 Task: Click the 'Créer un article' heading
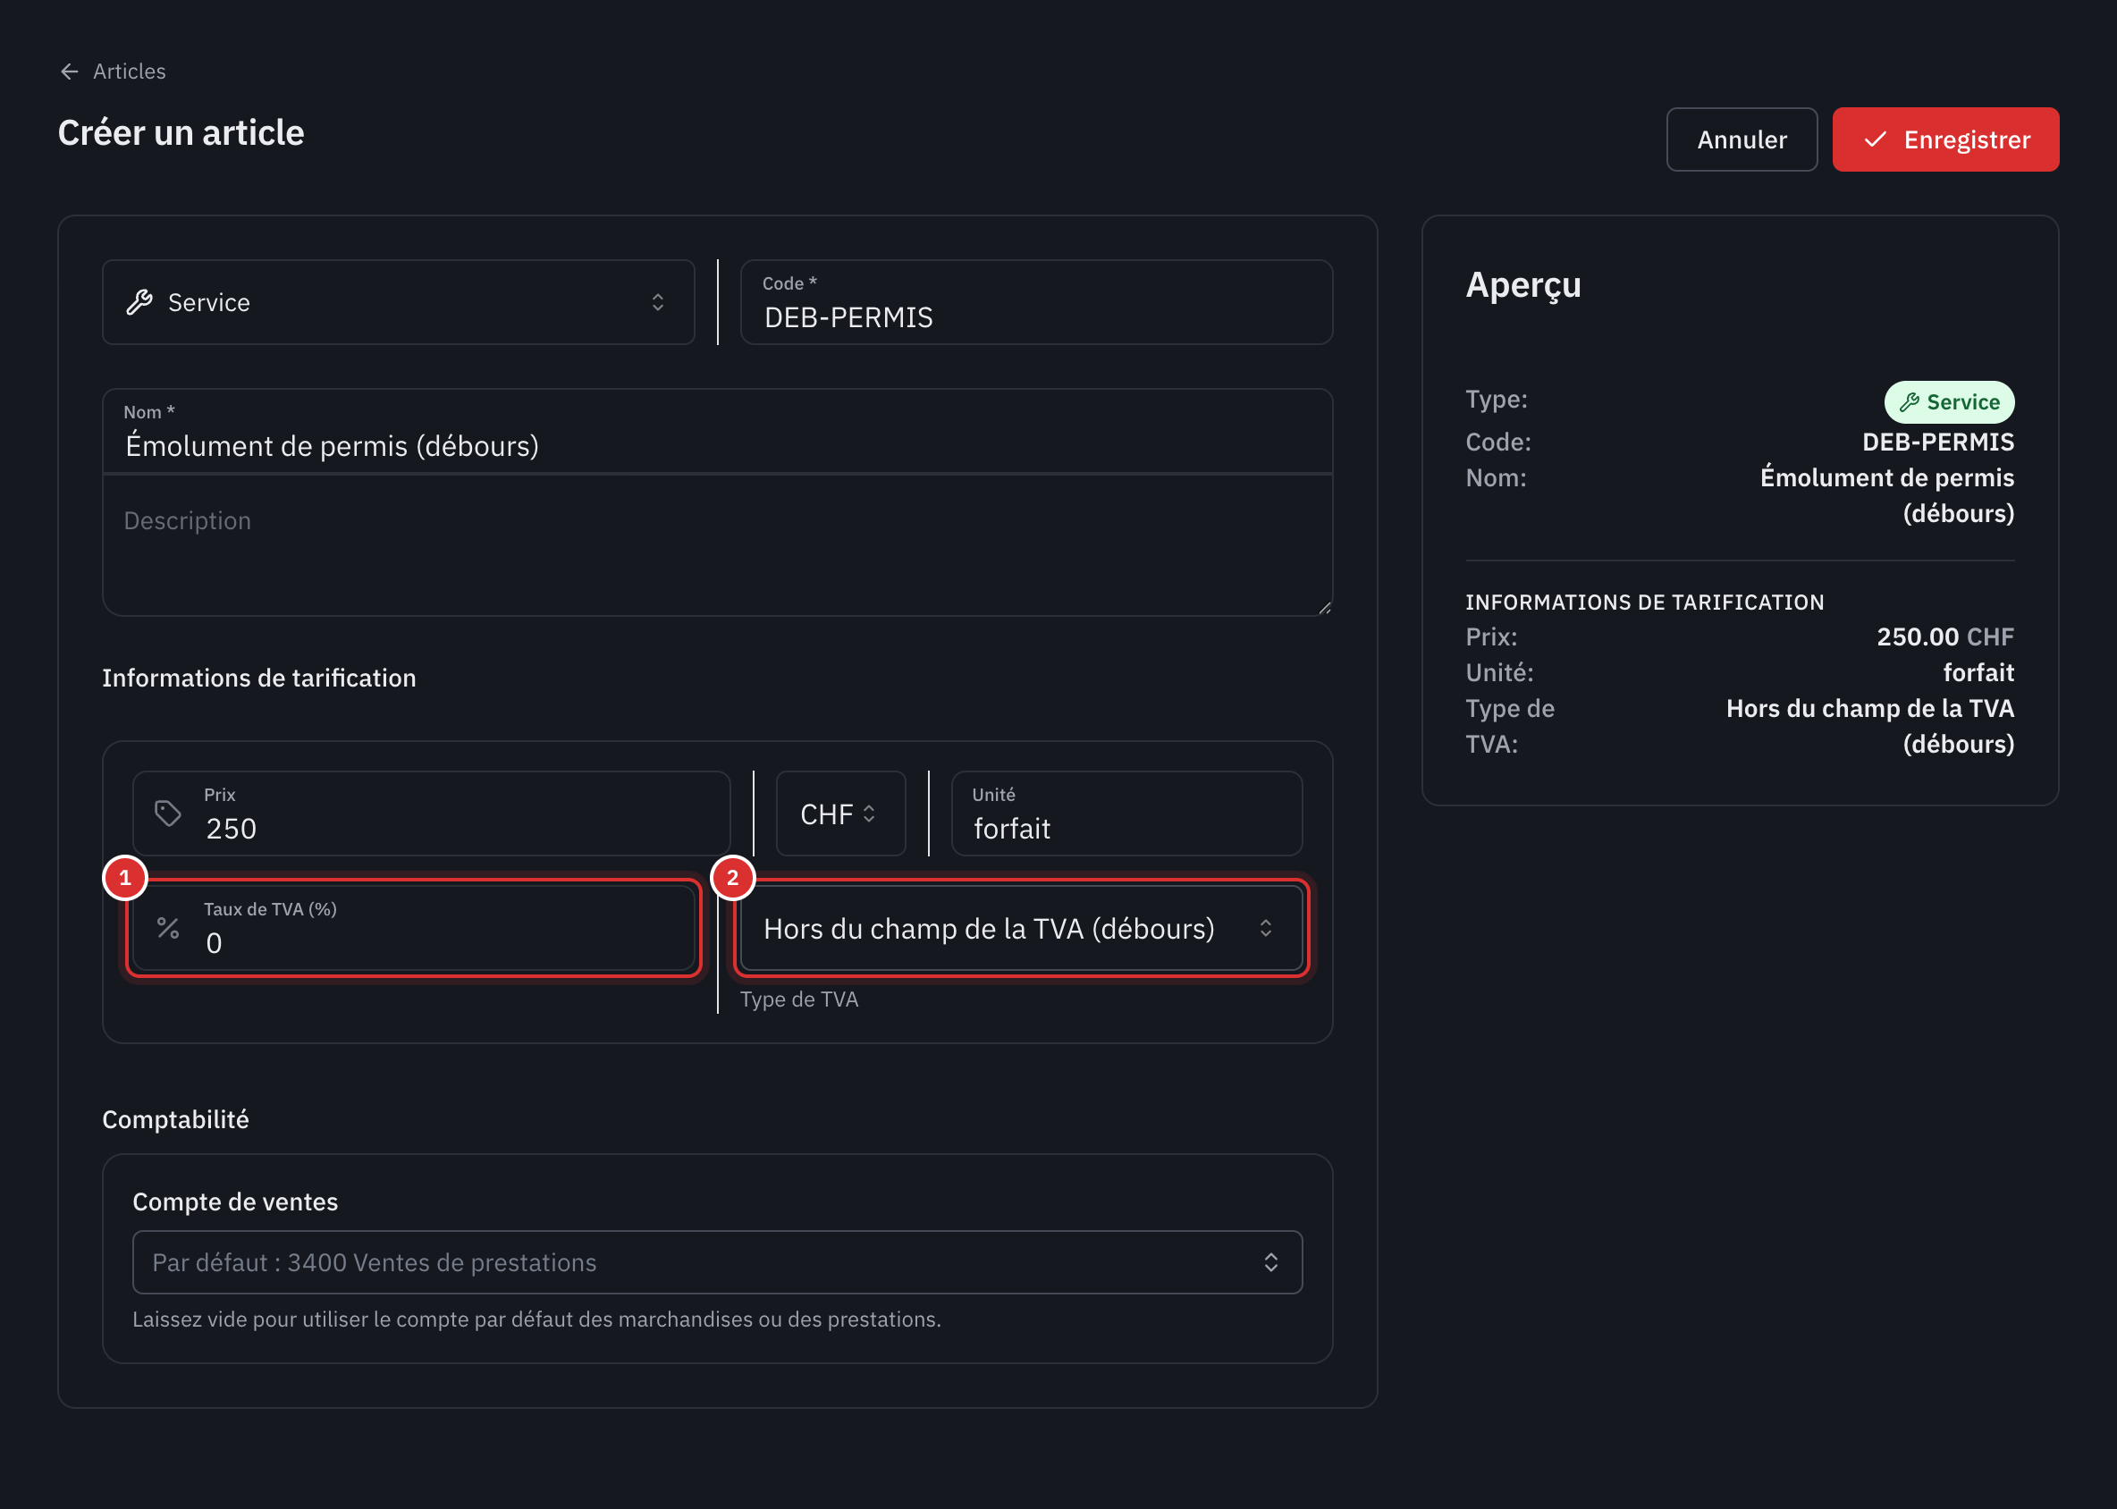coord(181,133)
